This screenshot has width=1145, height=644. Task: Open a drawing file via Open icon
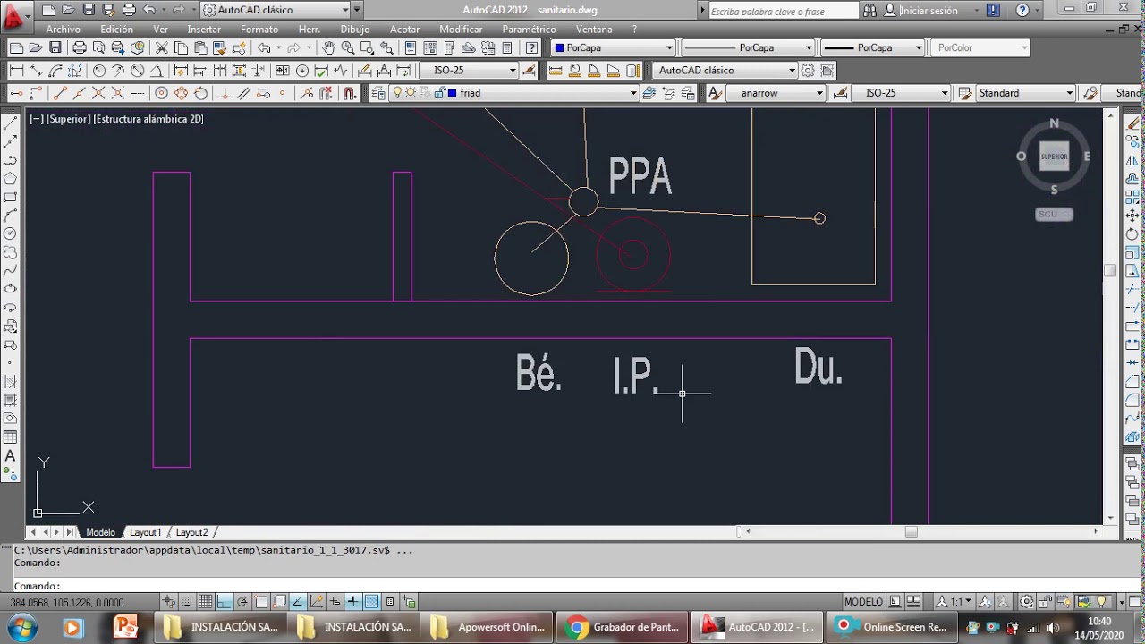(x=36, y=47)
